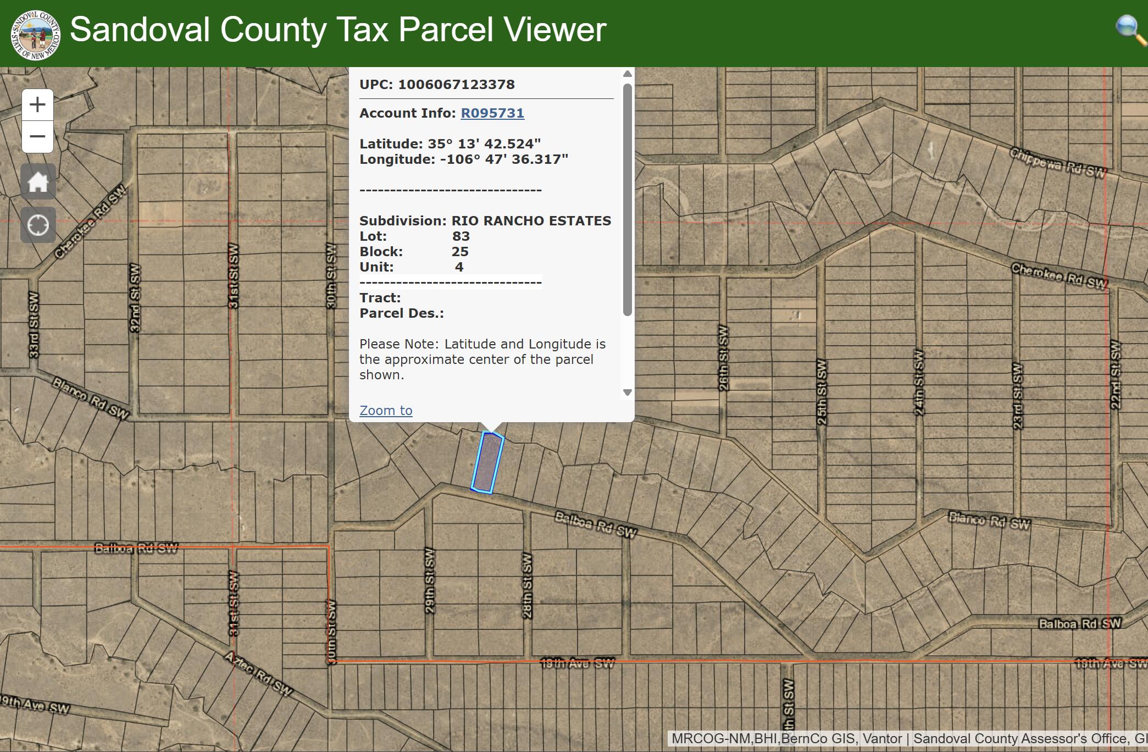1148x752 pixels.
Task: Click the highlighted blue parcel
Action: 487,463
